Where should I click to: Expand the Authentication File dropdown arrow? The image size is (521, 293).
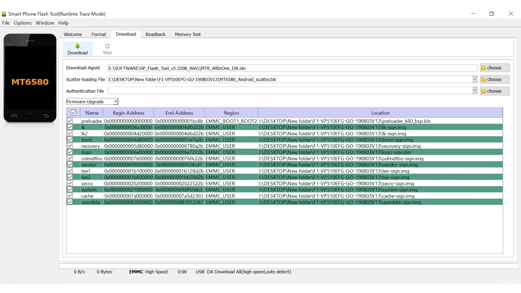(475, 91)
